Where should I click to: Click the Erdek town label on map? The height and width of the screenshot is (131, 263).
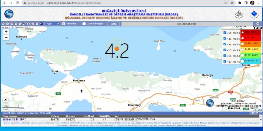tap(55, 71)
